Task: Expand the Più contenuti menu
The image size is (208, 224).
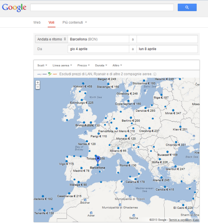Action: coord(75,22)
